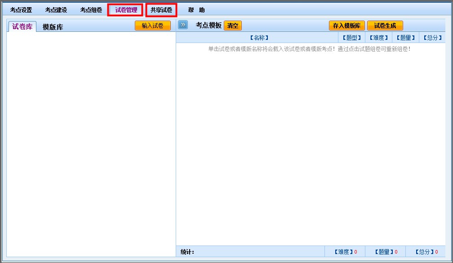Screen dimensions: 453x263
Task: Click the footer 【难度】 statistic
Action: 346,252
